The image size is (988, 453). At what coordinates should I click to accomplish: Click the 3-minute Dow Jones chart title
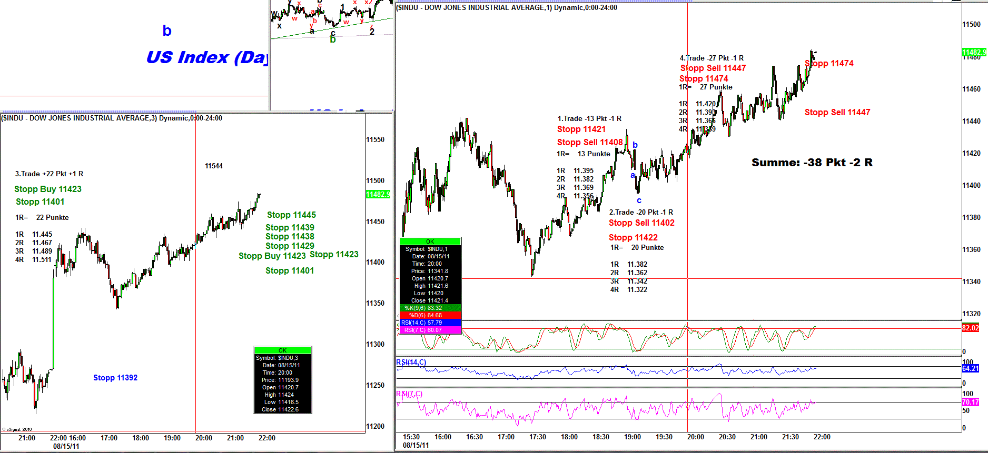pos(112,118)
